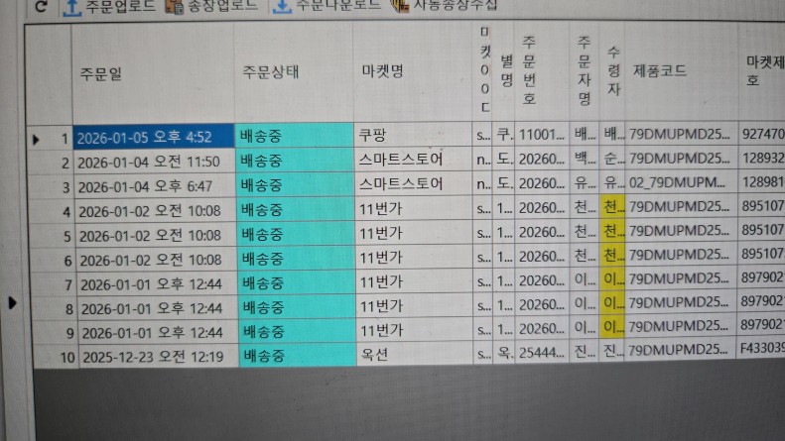Image resolution: width=785 pixels, height=441 pixels.
Task: Click the 11번가 market cell in row 4
Action: (414, 208)
